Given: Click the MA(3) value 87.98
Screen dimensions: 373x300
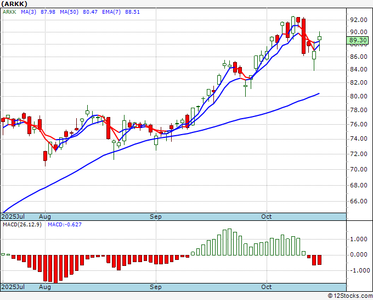Looking at the screenshot, I should [x=48, y=12].
